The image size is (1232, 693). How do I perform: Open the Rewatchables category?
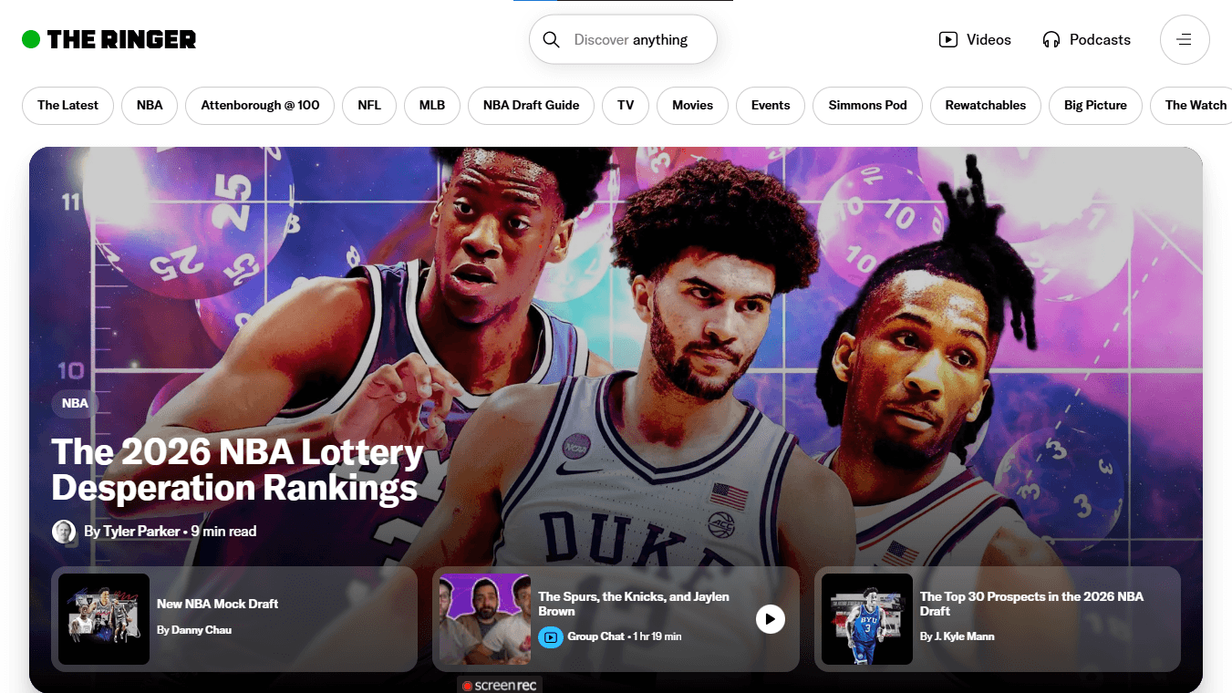(986, 106)
